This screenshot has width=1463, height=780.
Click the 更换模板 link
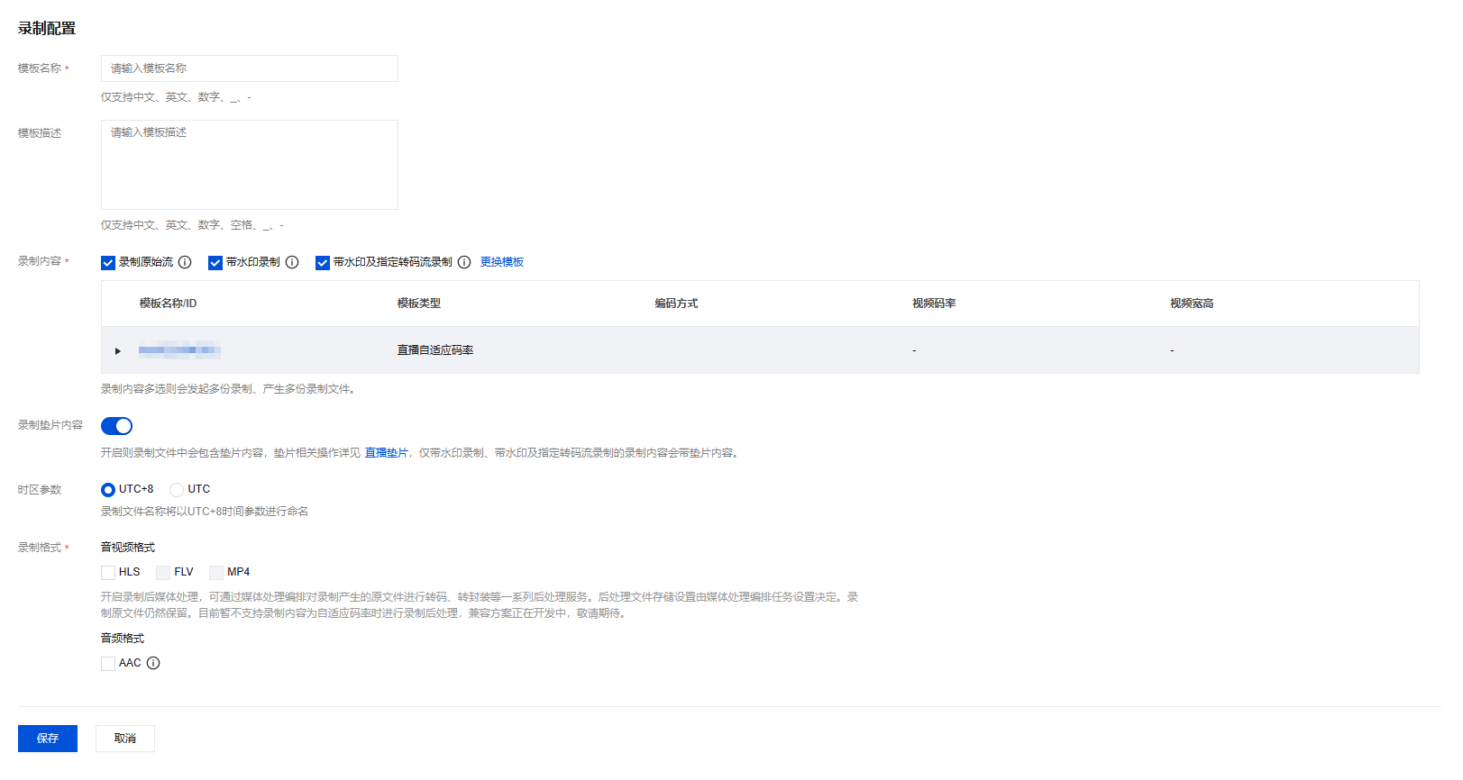click(x=502, y=262)
